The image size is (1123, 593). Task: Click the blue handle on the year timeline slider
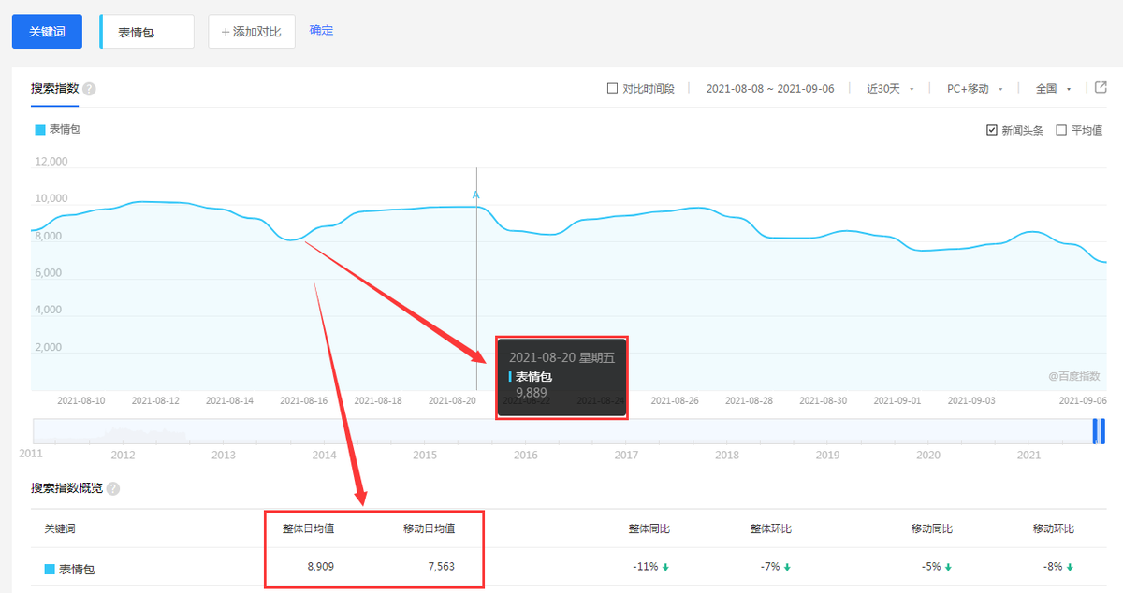pos(1099,430)
